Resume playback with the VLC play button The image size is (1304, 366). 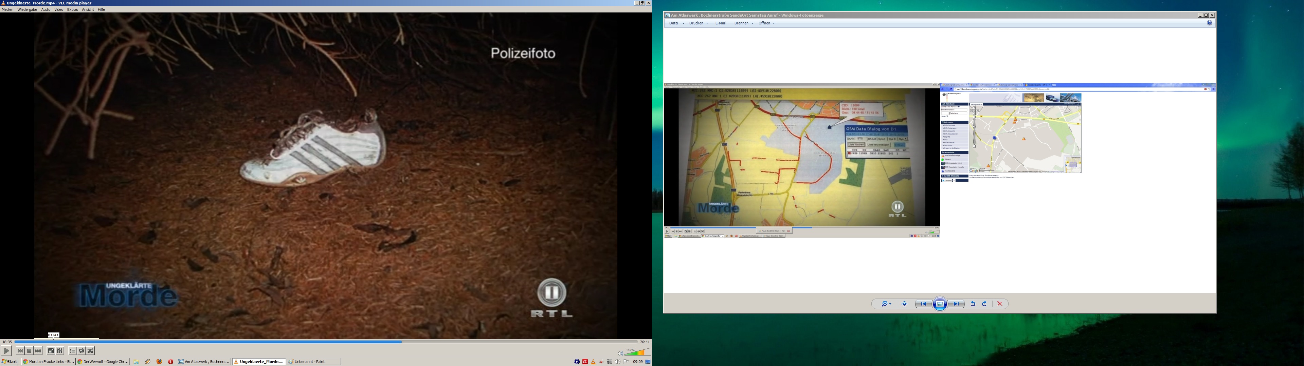(6, 351)
